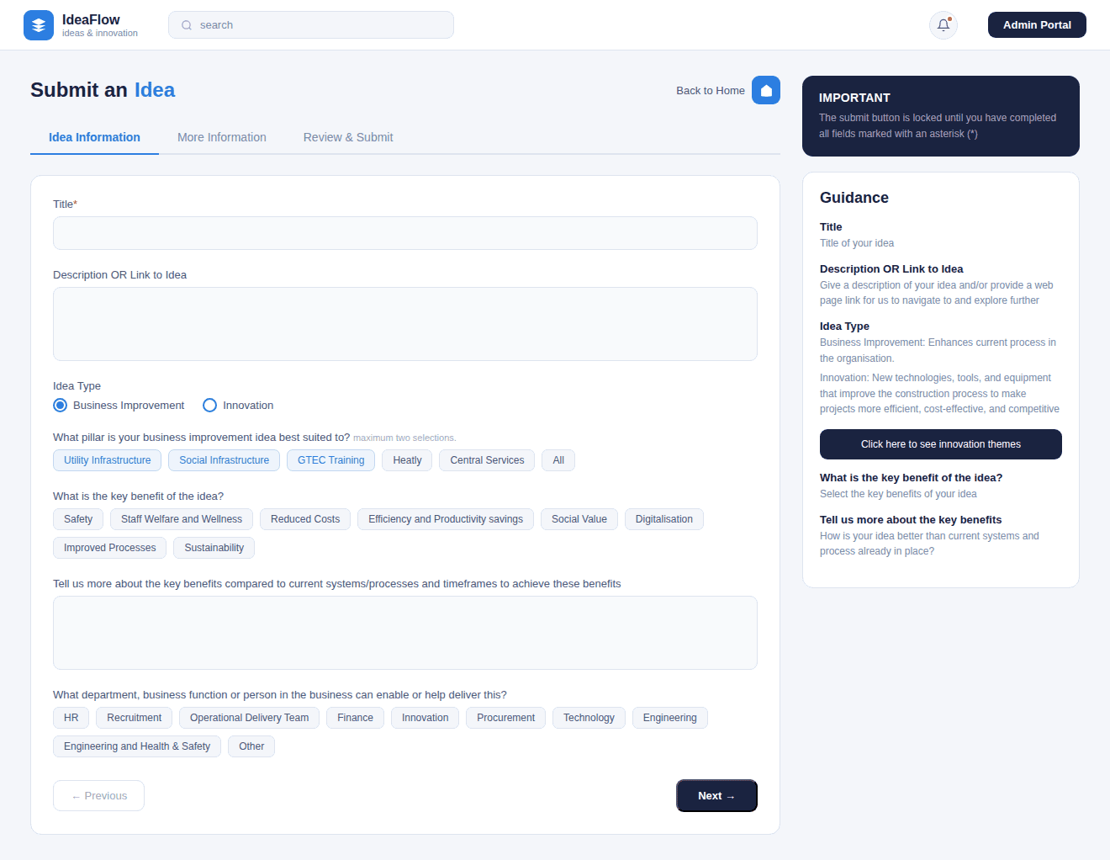Click the Next button
Viewport: 1110px width, 860px height.
point(716,796)
